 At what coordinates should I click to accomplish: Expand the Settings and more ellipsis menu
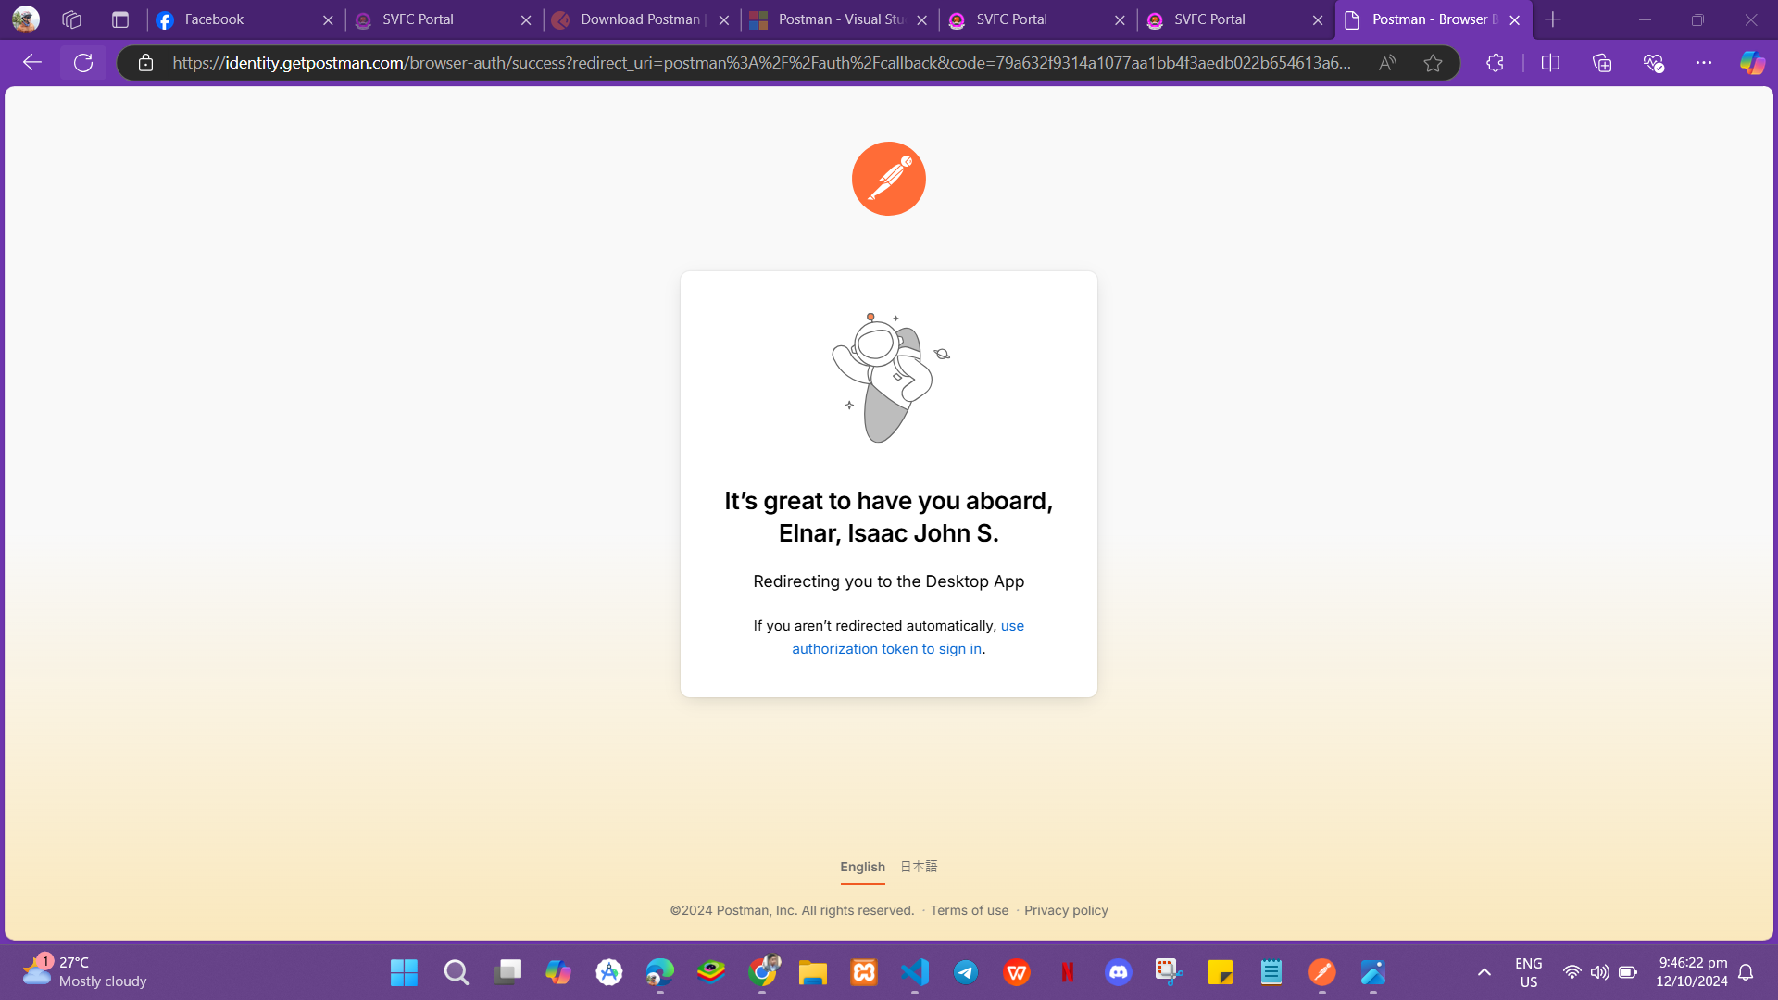[1703, 63]
